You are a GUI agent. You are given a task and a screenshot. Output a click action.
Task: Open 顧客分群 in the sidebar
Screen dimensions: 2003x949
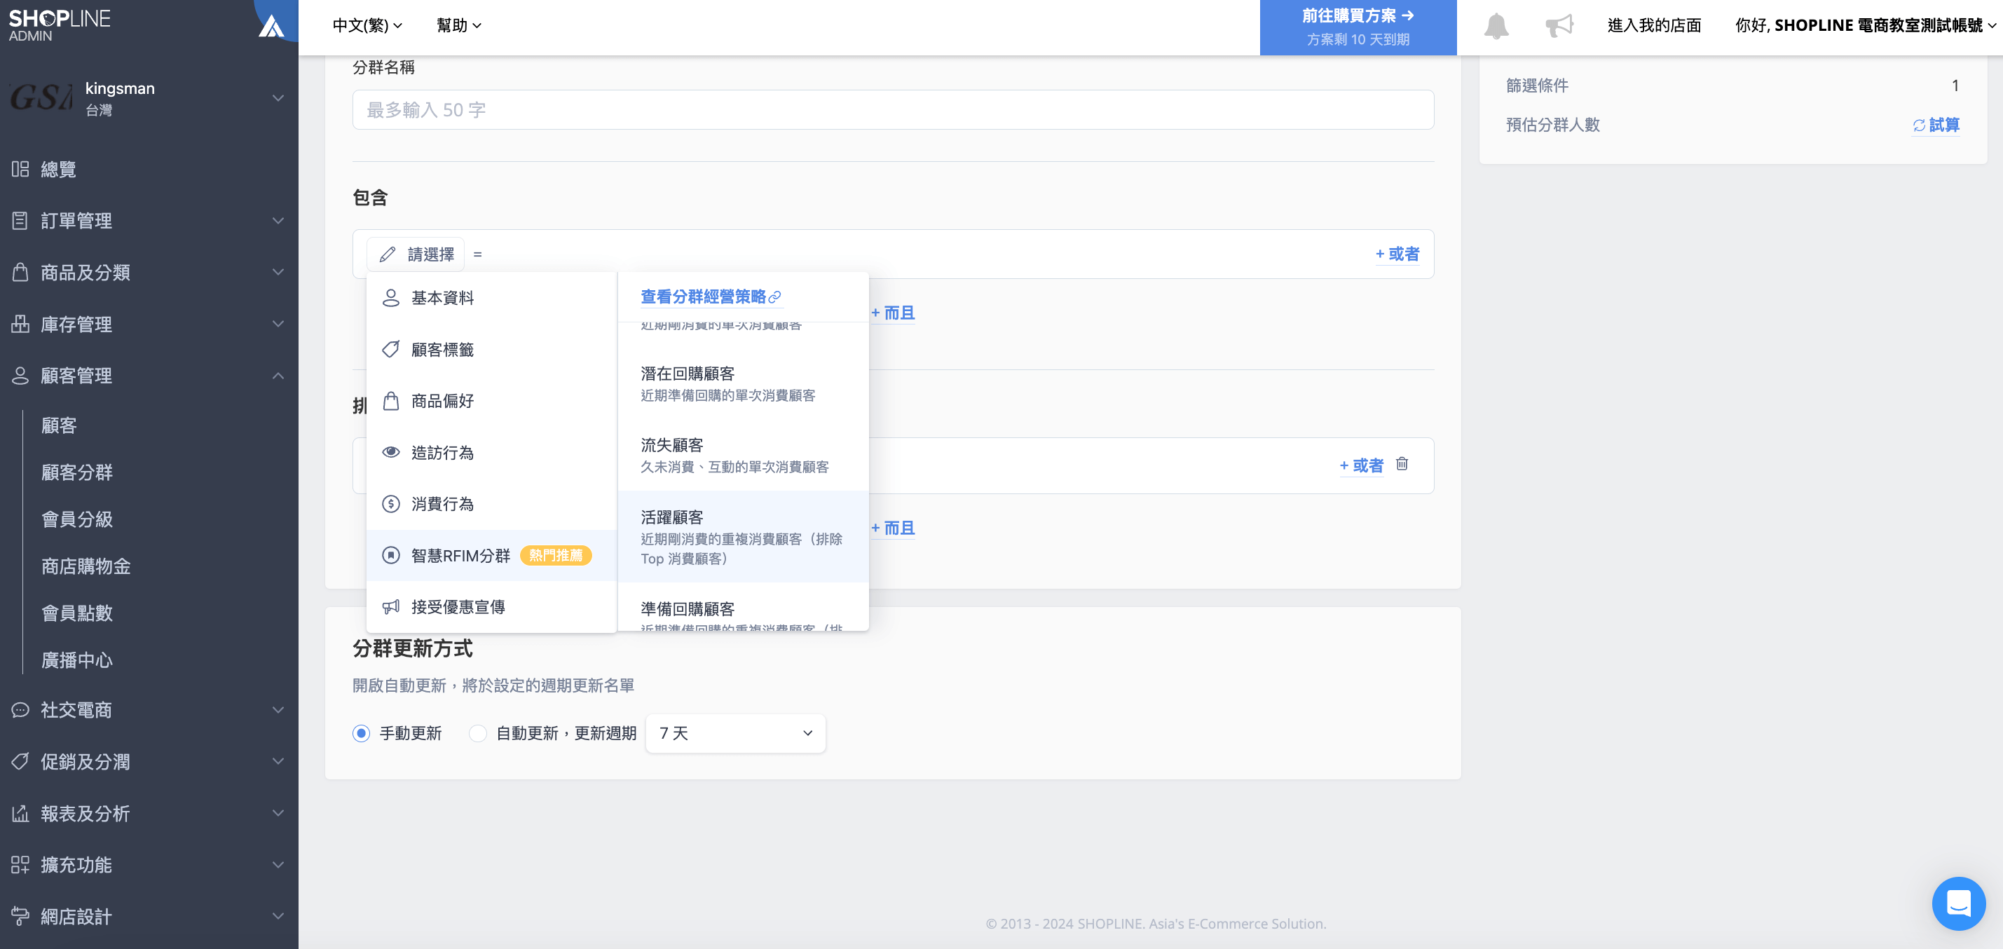click(x=77, y=472)
